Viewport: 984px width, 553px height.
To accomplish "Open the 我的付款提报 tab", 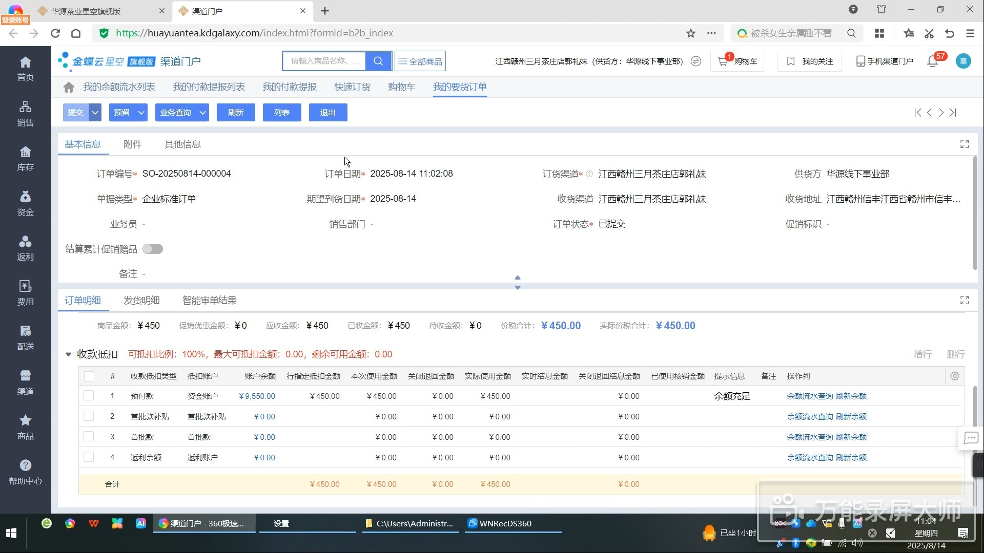I will (x=290, y=87).
